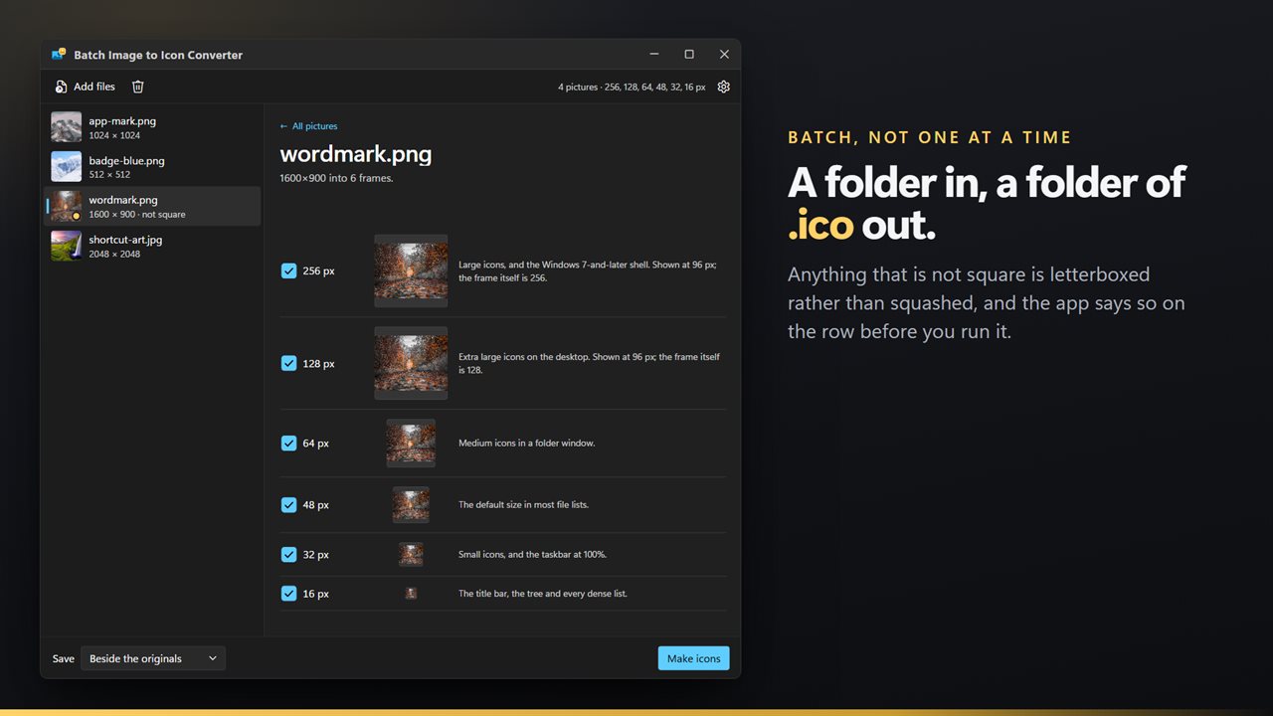Click the "BATCH, NOT ONE AT A TIME" tagline
1273x716 pixels.
point(930,138)
